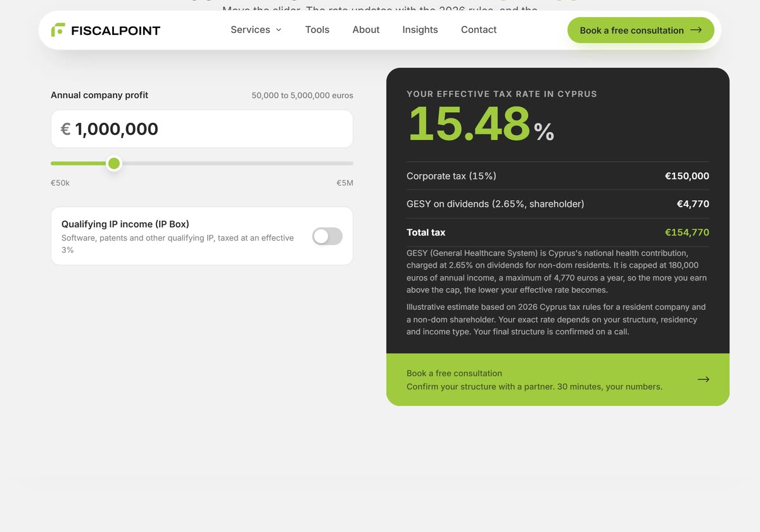Expand the Services dropdown chevron
This screenshot has height=532, width=760.
[279, 30]
